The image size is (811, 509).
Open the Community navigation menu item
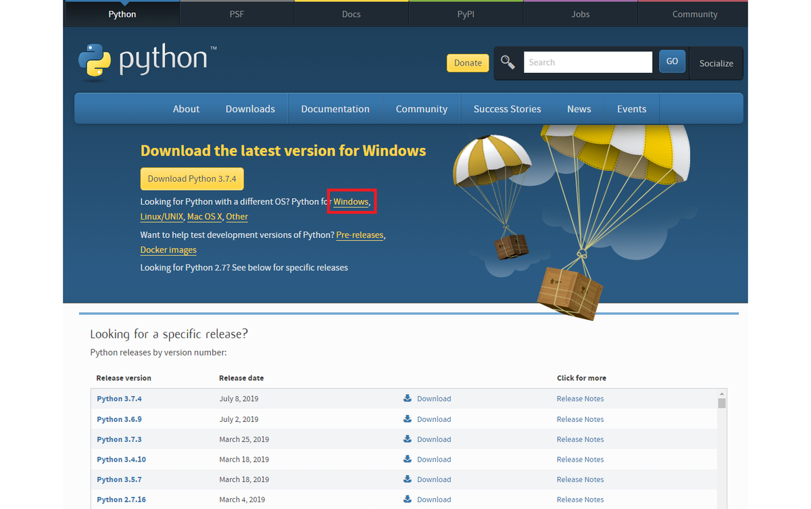[x=422, y=109]
